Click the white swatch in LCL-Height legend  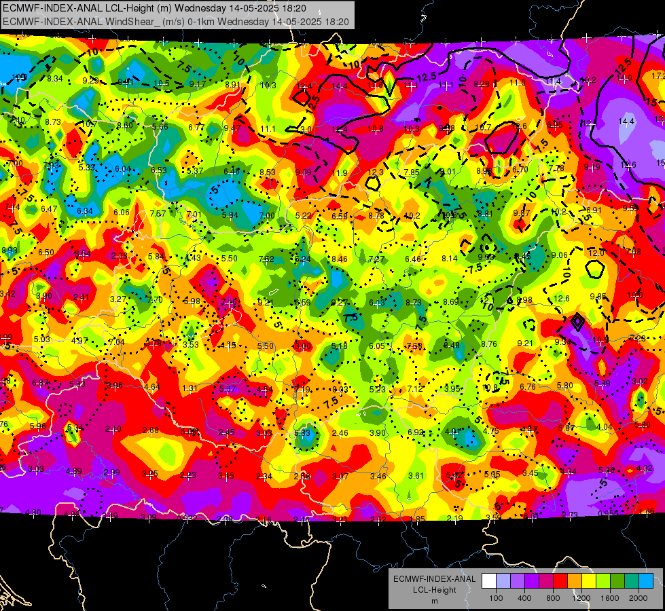point(489,580)
